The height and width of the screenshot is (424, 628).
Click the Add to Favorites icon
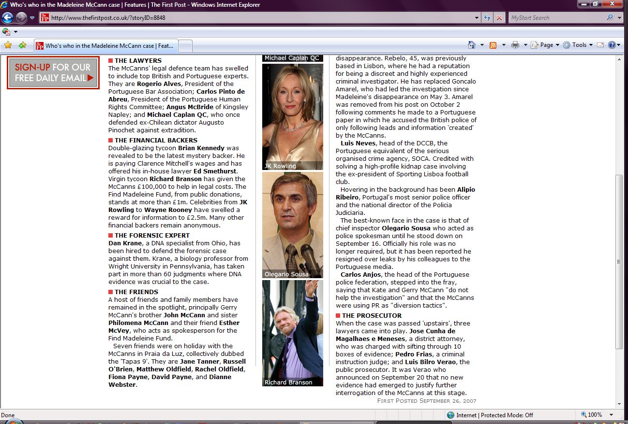(22, 45)
